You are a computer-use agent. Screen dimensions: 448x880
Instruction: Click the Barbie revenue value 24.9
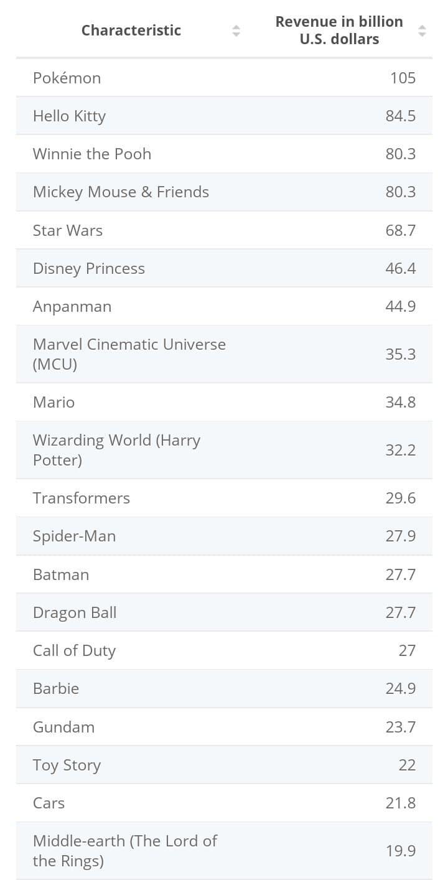coord(400,689)
